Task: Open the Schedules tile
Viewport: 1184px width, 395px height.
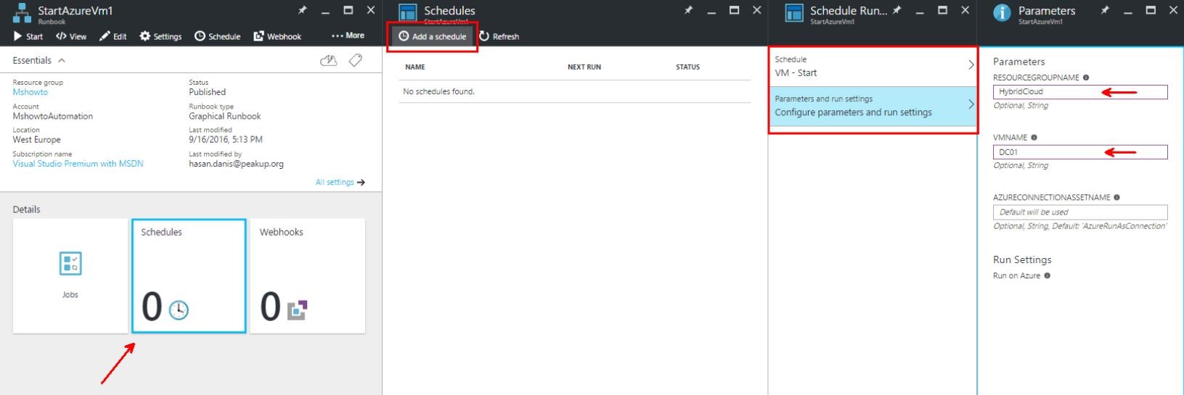Action: point(189,276)
